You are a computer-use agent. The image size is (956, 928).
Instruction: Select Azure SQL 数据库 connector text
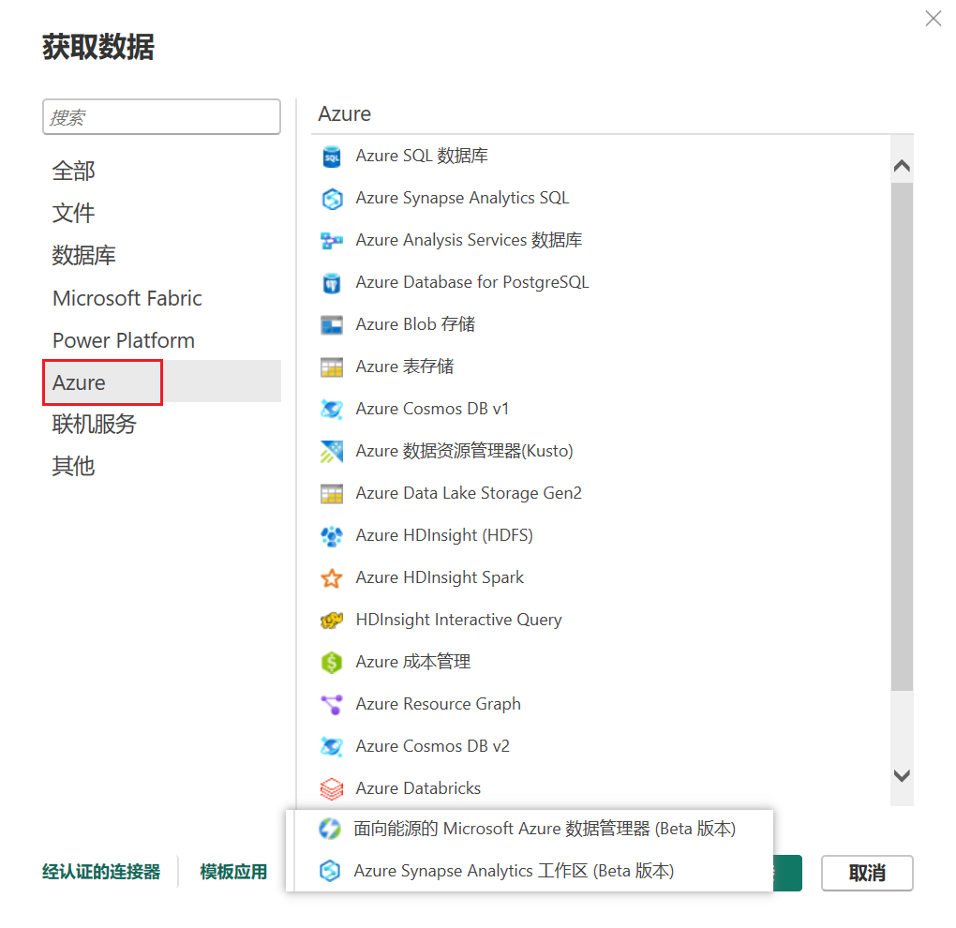[x=422, y=157]
